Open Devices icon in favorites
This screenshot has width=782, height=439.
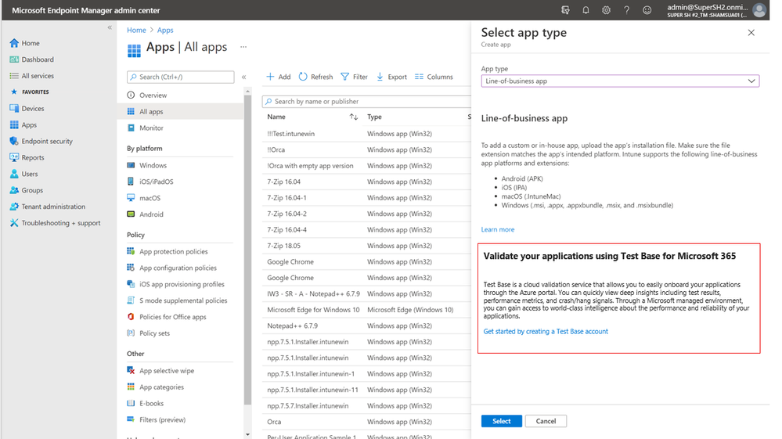point(14,108)
